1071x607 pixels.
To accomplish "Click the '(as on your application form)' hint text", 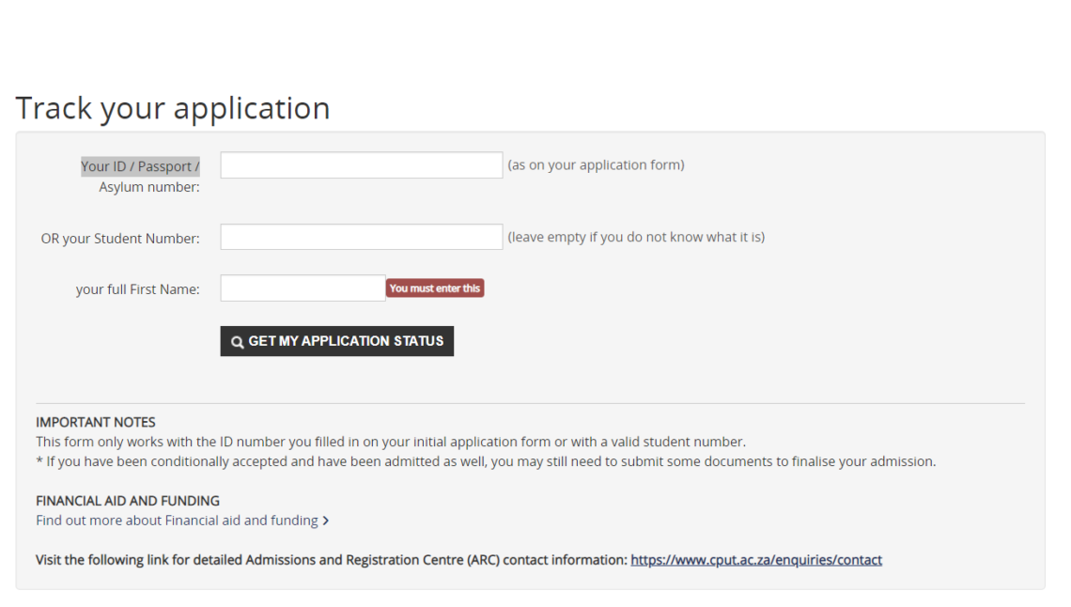I will tap(596, 163).
